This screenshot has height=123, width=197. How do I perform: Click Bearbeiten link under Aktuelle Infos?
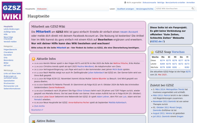coord(37,110)
